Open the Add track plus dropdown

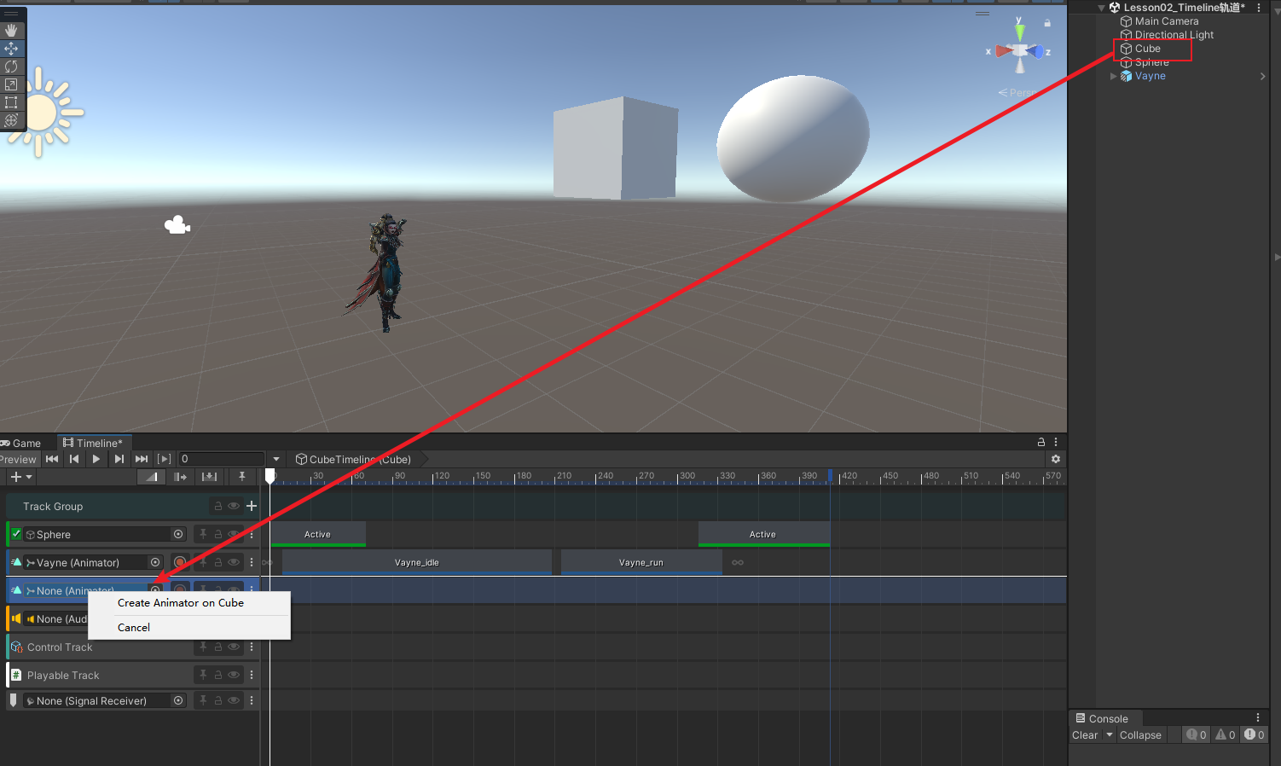[21, 477]
